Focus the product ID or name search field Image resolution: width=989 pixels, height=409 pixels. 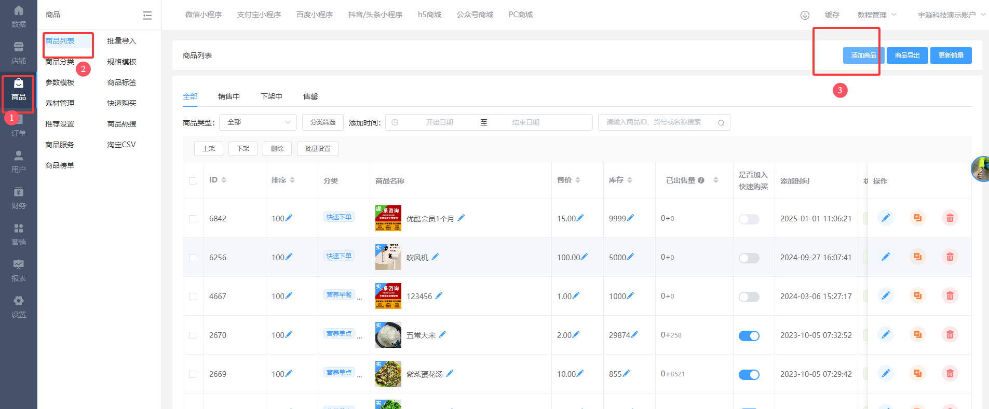point(664,122)
